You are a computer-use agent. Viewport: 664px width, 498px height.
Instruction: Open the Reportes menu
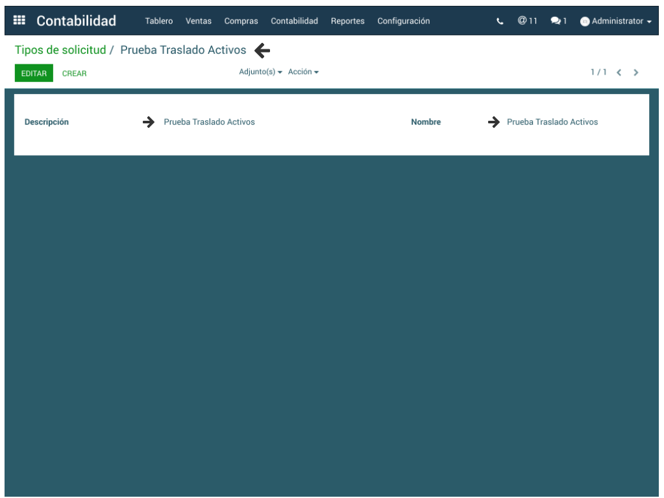pyautogui.click(x=347, y=21)
